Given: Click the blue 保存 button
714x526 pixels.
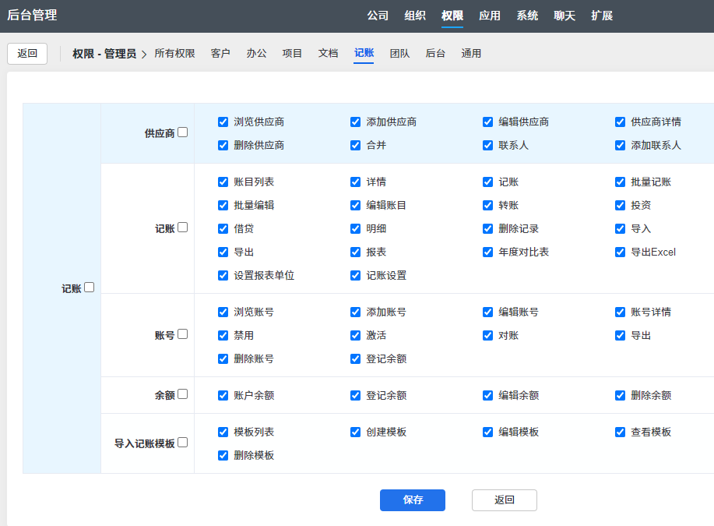Looking at the screenshot, I should pyautogui.click(x=412, y=500).
